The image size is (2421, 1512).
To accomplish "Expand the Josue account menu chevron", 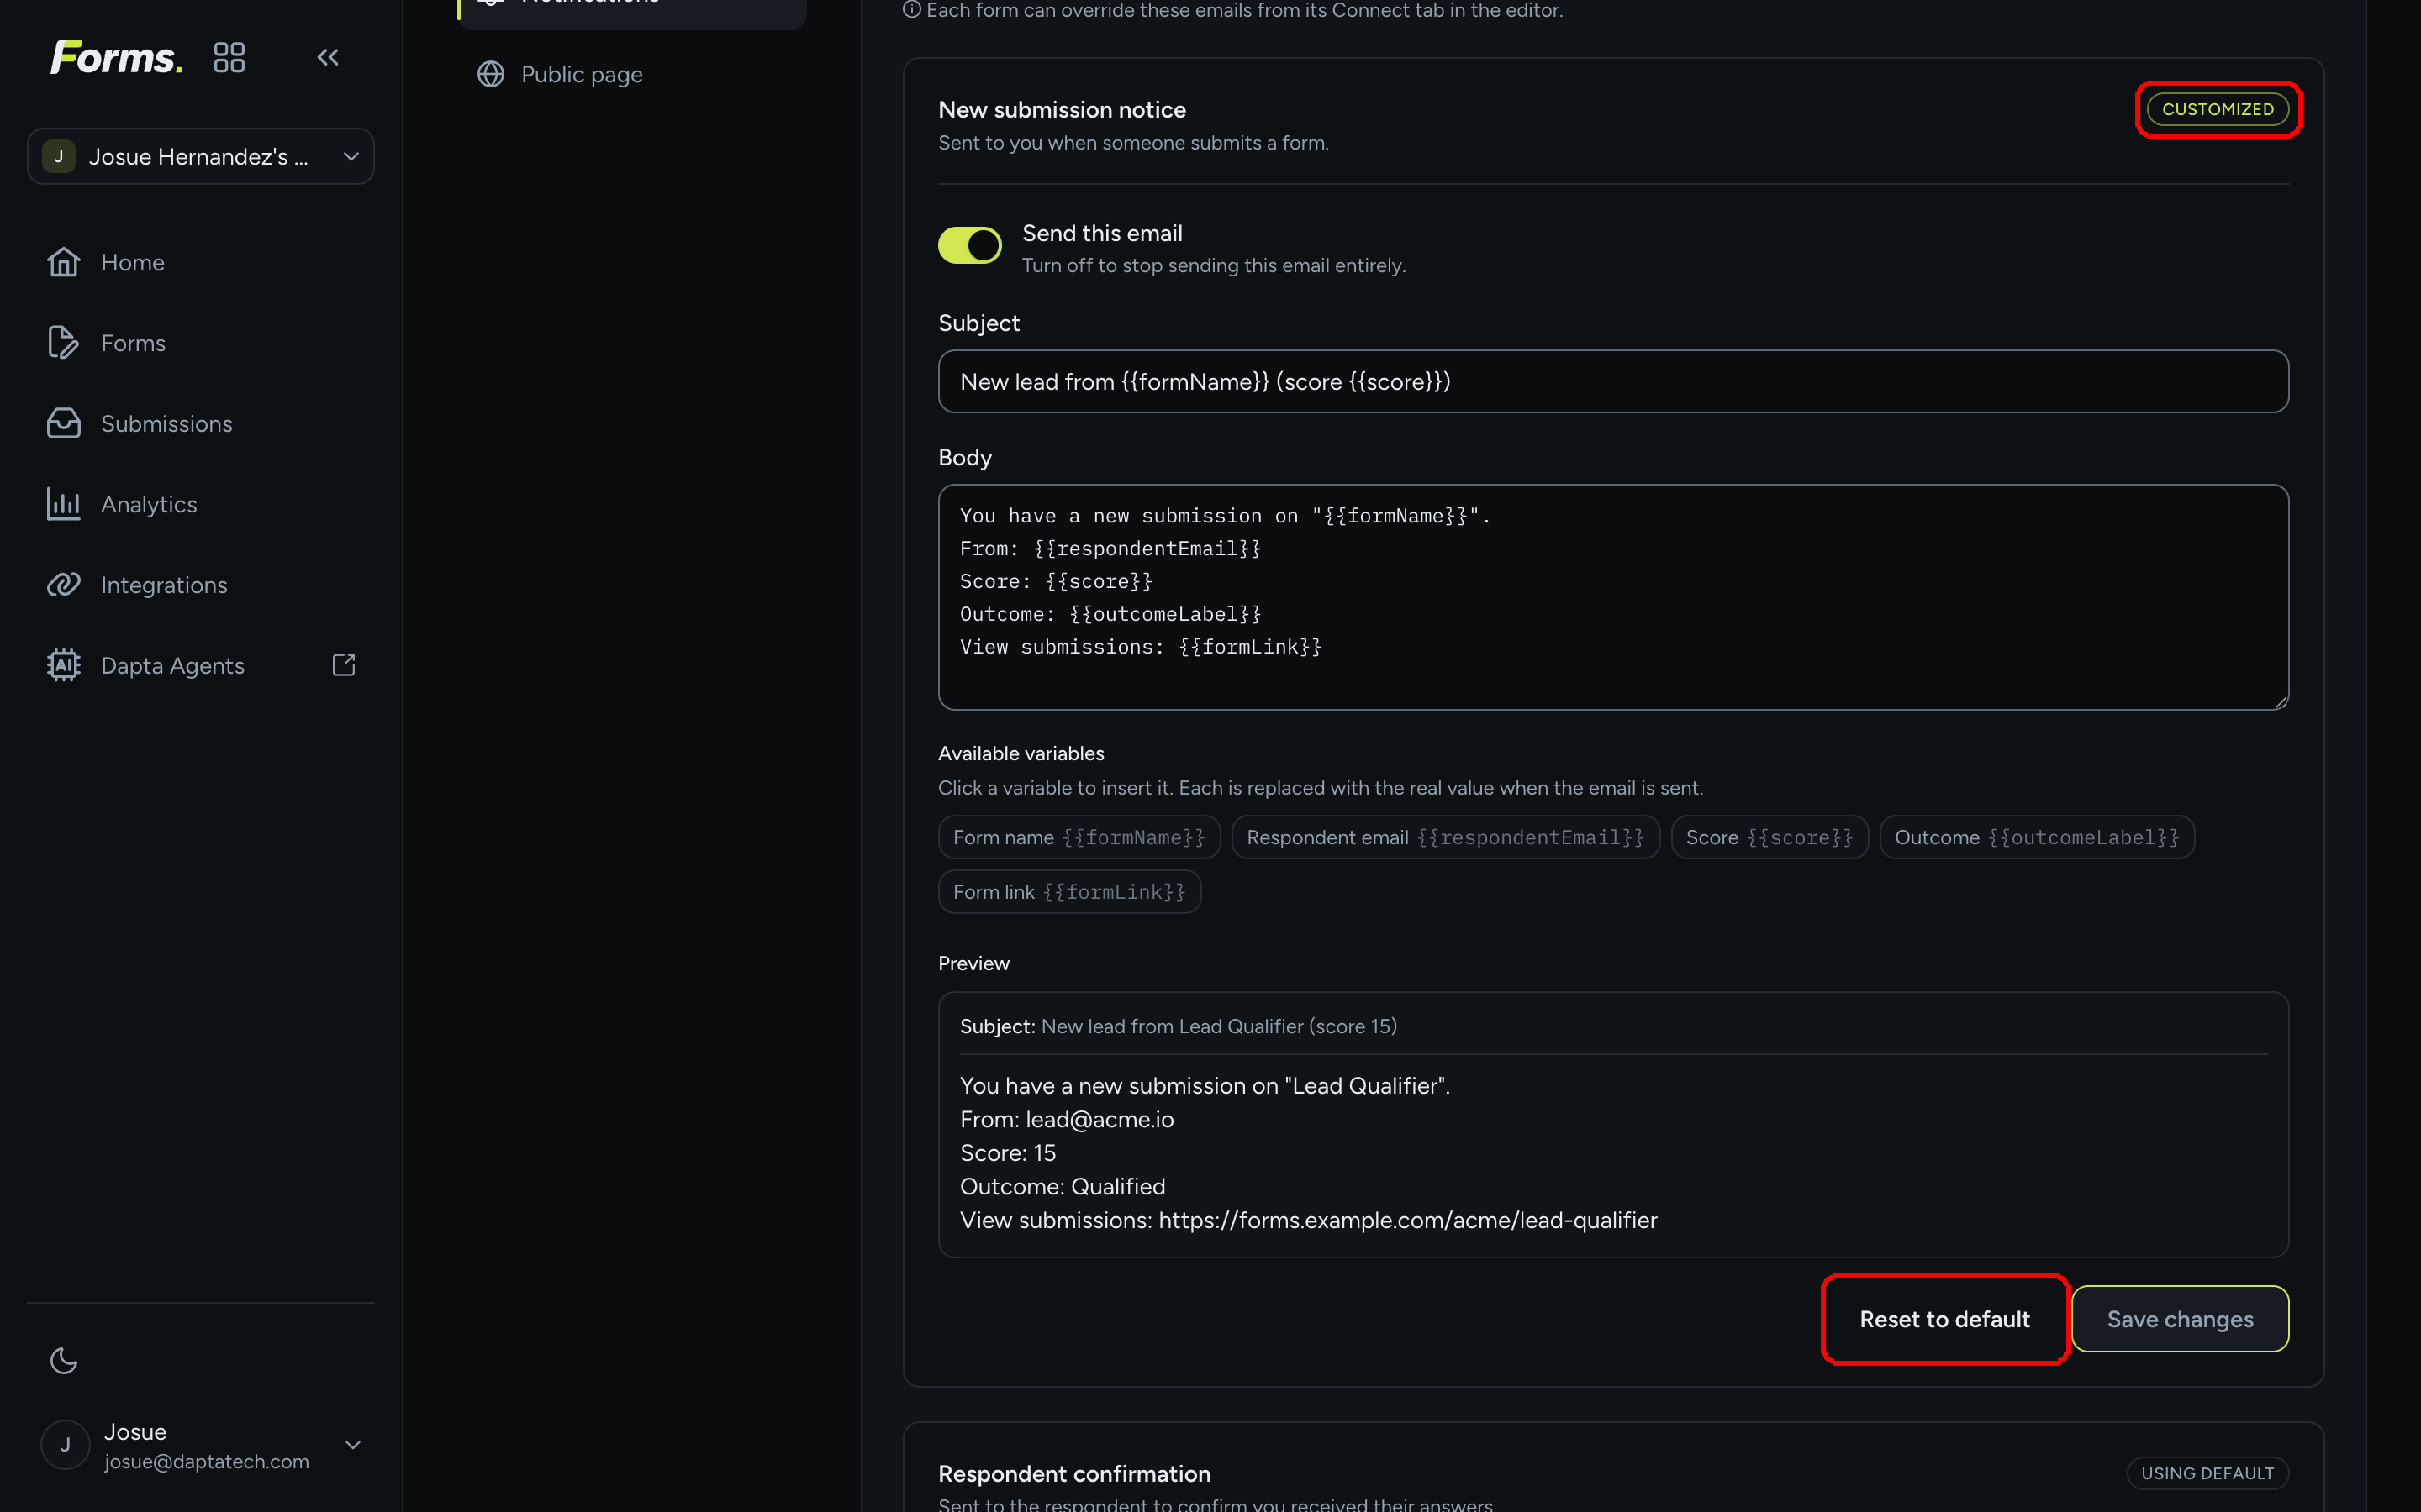I will [352, 1444].
